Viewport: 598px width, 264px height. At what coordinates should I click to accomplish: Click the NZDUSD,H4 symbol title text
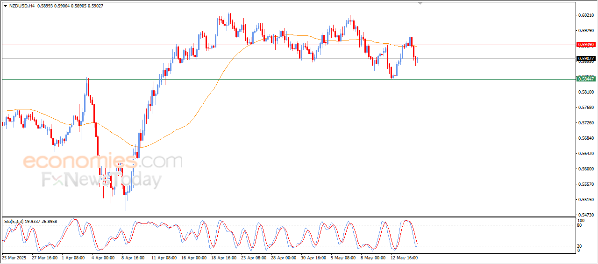point(22,6)
